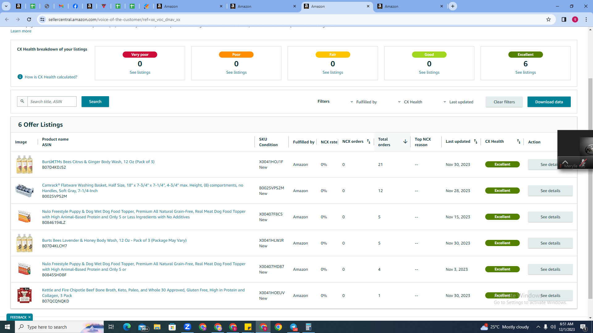Click the Kettle and Fire broth thumbnail
593x333 pixels.
24,295
